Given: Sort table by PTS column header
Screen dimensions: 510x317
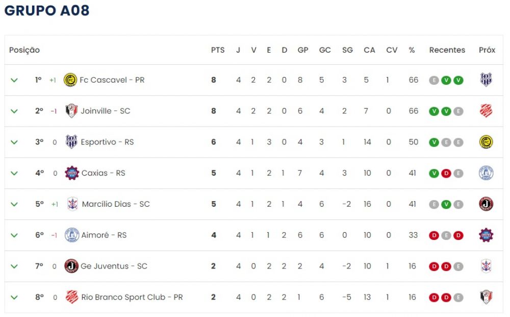Looking at the screenshot, I should click(218, 50).
